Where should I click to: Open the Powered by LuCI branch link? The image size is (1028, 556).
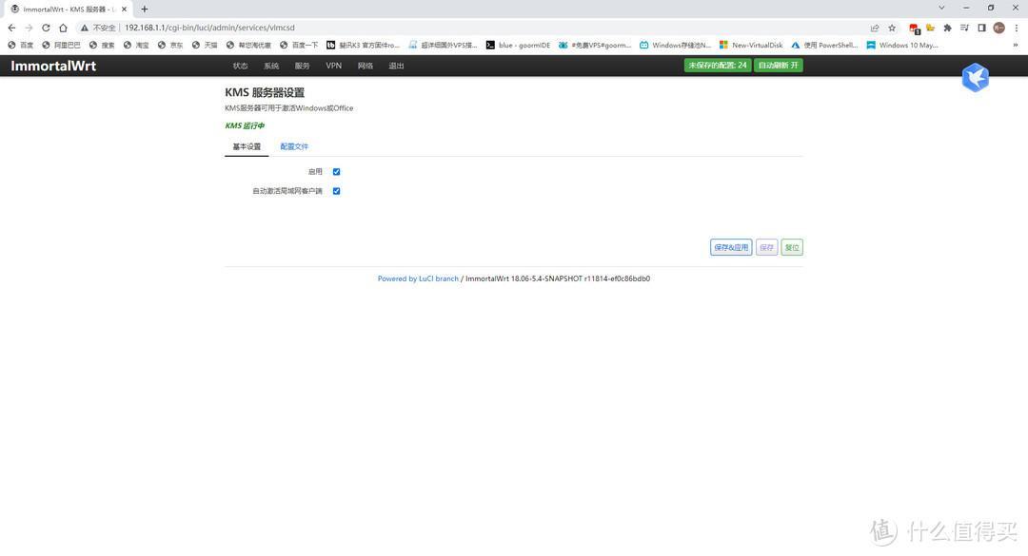[418, 278]
